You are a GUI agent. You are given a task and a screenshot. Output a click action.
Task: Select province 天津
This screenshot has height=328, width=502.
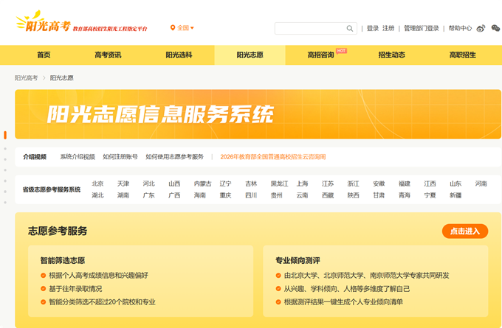[x=123, y=184]
